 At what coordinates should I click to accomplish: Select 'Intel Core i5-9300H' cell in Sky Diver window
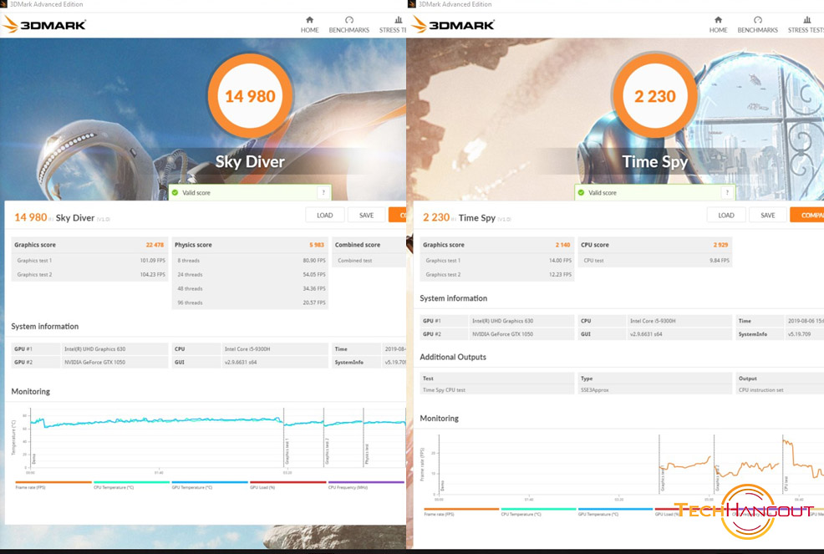274,348
